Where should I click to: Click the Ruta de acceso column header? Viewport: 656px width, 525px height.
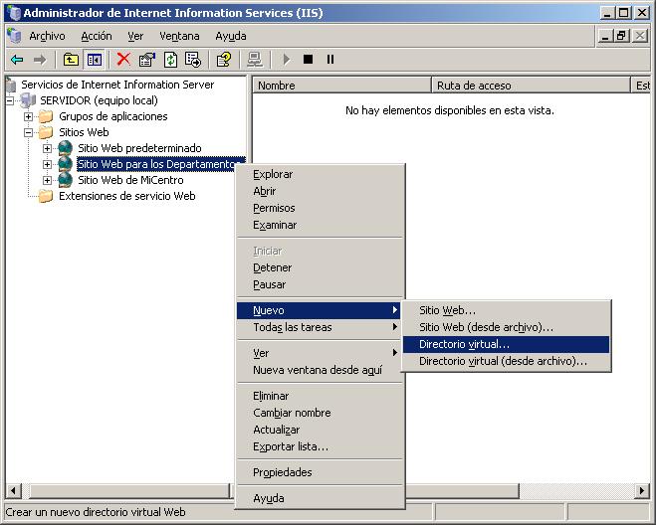click(x=531, y=86)
